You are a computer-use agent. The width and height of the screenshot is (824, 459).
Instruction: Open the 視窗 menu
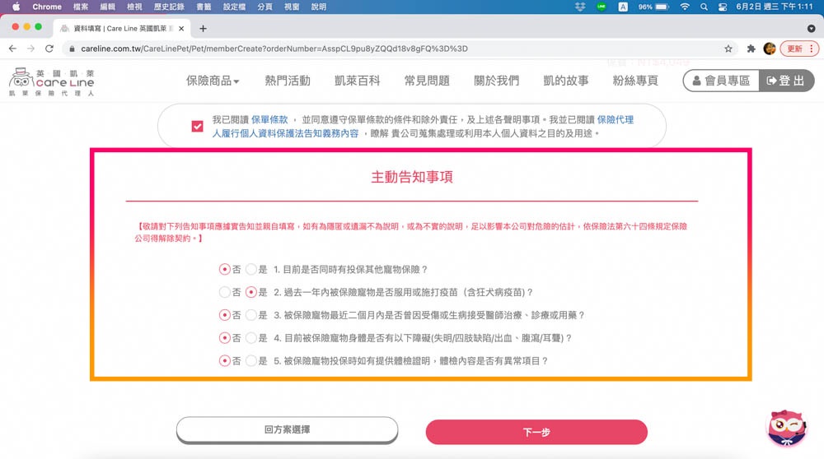(292, 7)
